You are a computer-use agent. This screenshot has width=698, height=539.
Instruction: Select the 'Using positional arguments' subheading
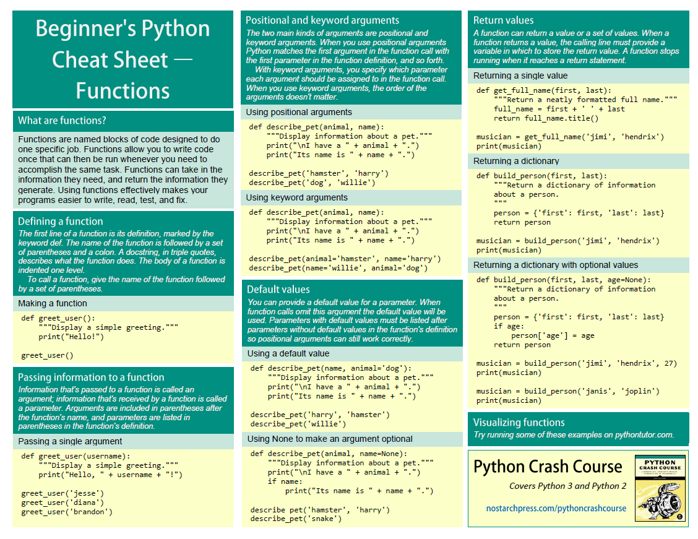299,112
